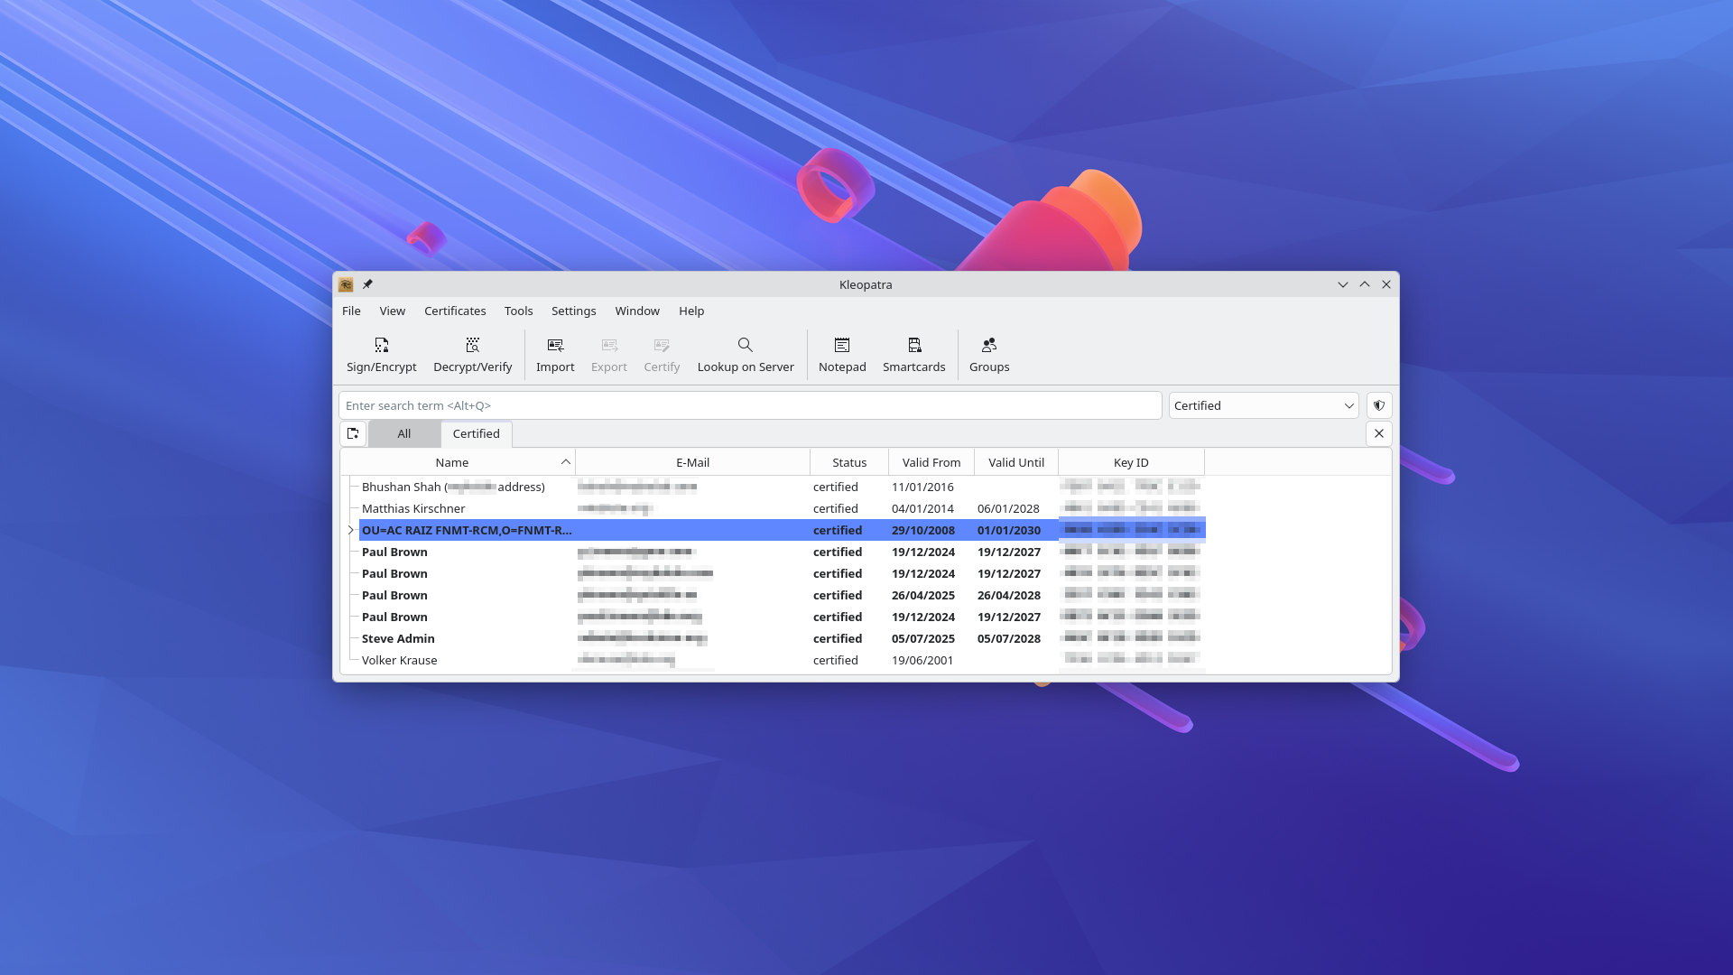Open Lookup on Server search
Screen dimensions: 1733x975
point(746,354)
